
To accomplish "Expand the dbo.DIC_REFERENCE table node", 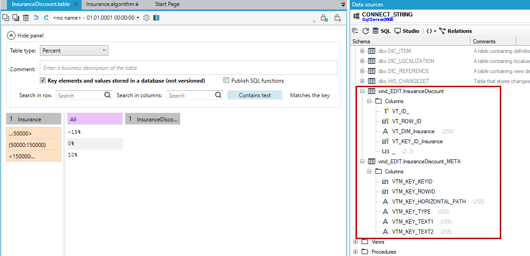I will [362, 71].
